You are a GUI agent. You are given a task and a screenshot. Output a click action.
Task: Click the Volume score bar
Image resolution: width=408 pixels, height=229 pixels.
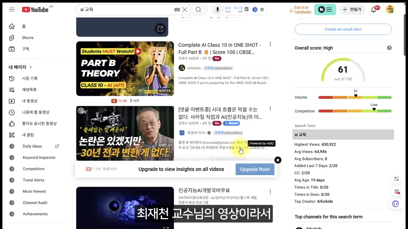(355, 98)
